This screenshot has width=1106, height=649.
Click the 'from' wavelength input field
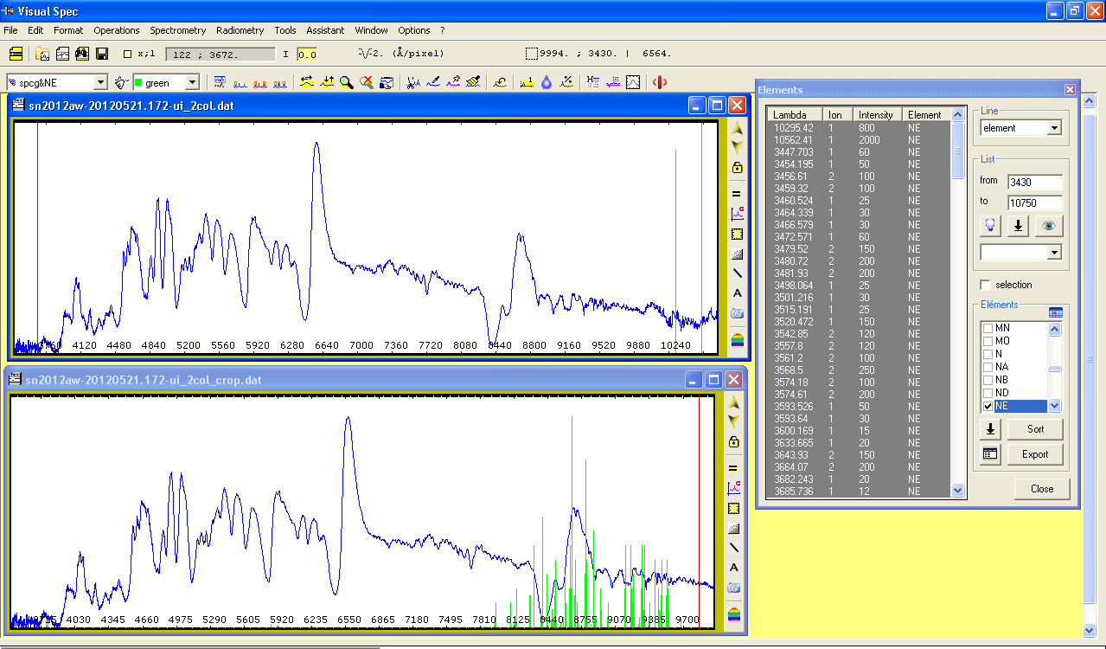(1034, 182)
